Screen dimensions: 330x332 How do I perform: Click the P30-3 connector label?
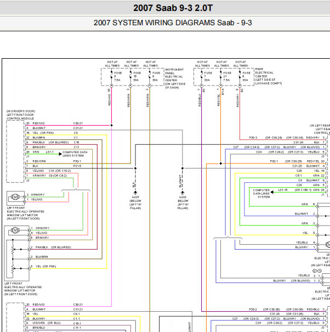pyautogui.click(x=253, y=138)
